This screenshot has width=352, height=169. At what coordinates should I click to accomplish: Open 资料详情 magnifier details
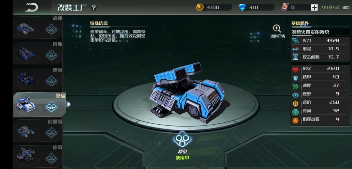(x=277, y=31)
